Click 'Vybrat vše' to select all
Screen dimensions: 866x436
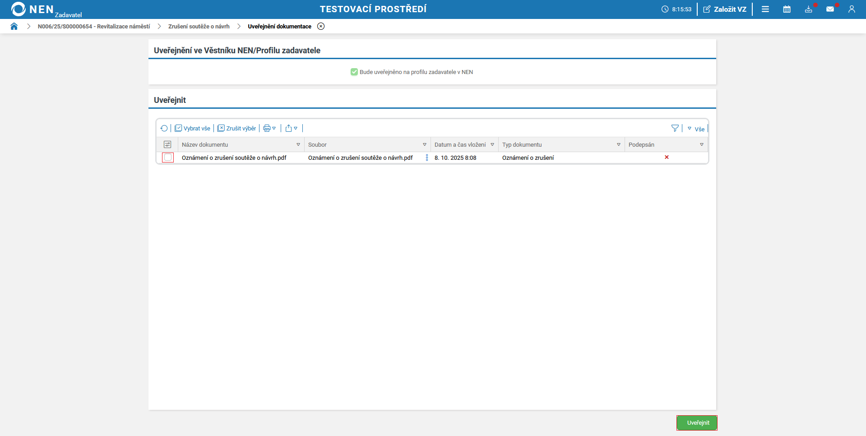click(x=193, y=129)
